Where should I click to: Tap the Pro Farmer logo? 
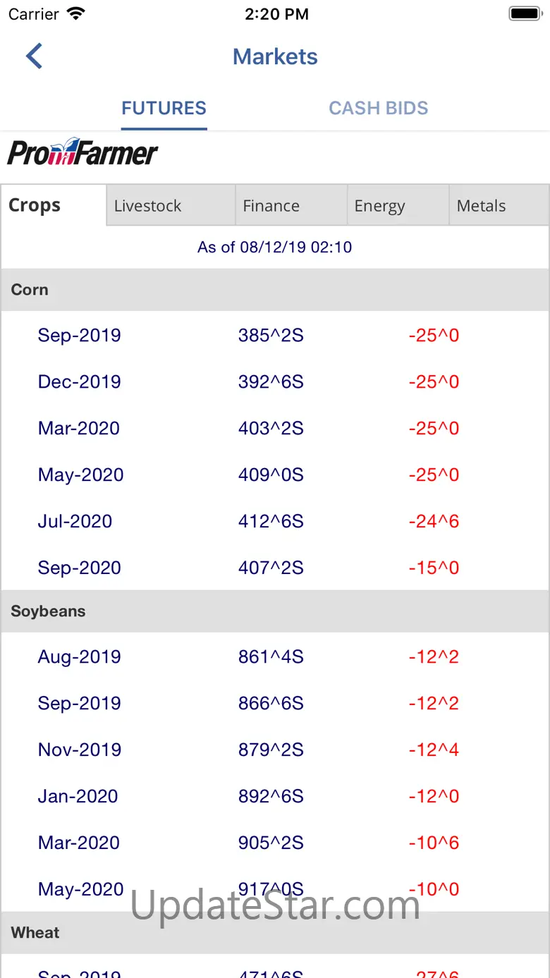(82, 152)
